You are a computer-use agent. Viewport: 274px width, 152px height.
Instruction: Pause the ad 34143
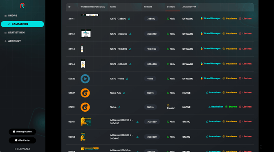point(230,49)
